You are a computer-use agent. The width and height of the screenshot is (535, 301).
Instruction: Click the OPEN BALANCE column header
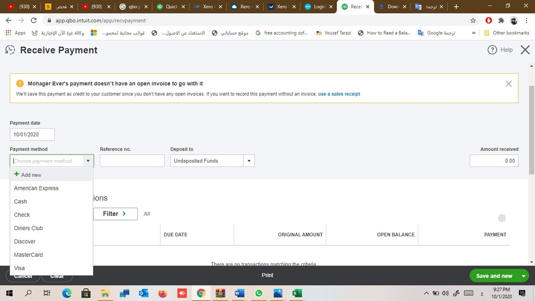(396, 235)
